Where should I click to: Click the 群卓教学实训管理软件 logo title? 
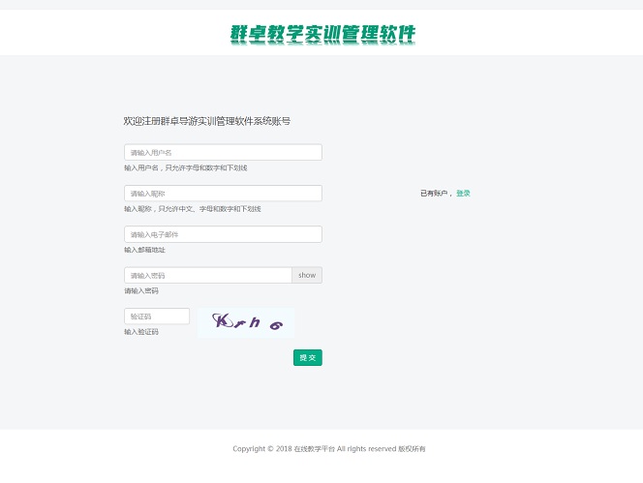pos(322,34)
